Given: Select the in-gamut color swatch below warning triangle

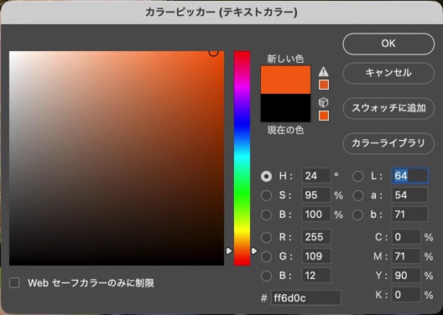Looking at the screenshot, I should click(x=324, y=85).
